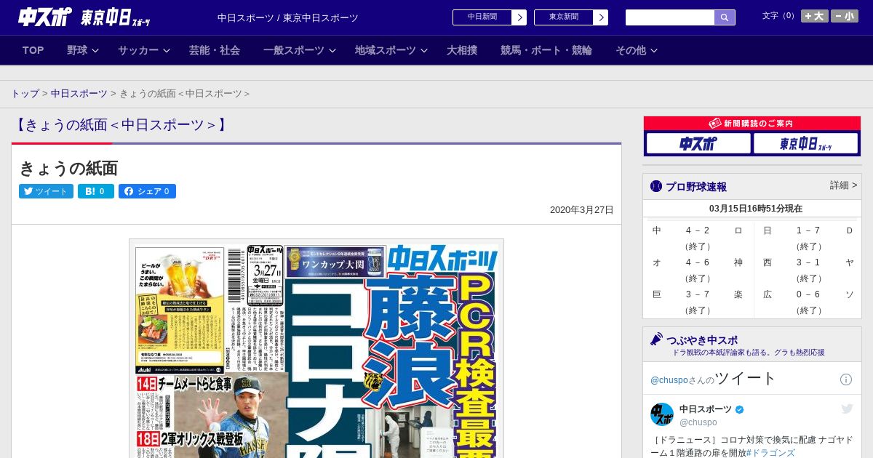The width and height of the screenshot is (873, 458).
Task: Open the 東京新聞 link button
Action: click(563, 17)
